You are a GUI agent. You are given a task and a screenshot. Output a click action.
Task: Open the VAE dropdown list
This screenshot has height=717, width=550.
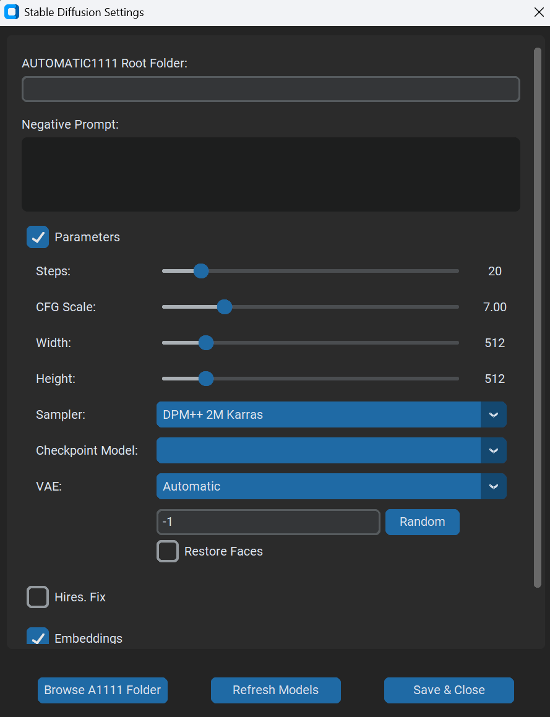[493, 486]
